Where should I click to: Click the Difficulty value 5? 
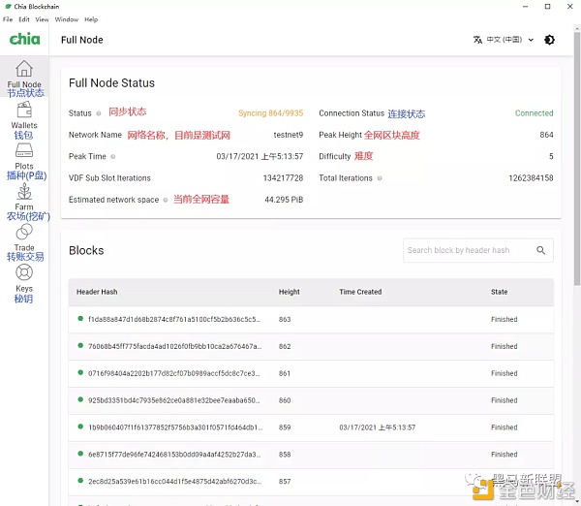tap(551, 156)
